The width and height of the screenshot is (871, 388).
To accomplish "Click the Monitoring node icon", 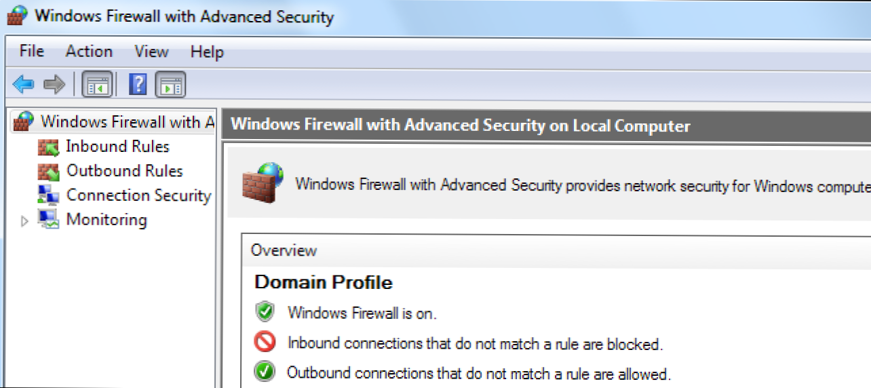I will 49,220.
